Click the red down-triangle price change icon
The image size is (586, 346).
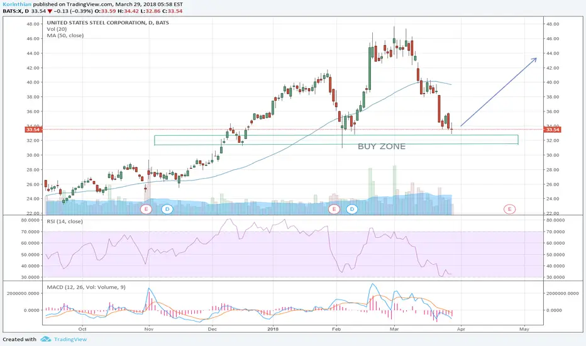point(50,11)
